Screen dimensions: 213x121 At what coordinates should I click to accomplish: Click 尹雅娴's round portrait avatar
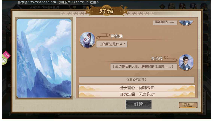tap(88, 40)
